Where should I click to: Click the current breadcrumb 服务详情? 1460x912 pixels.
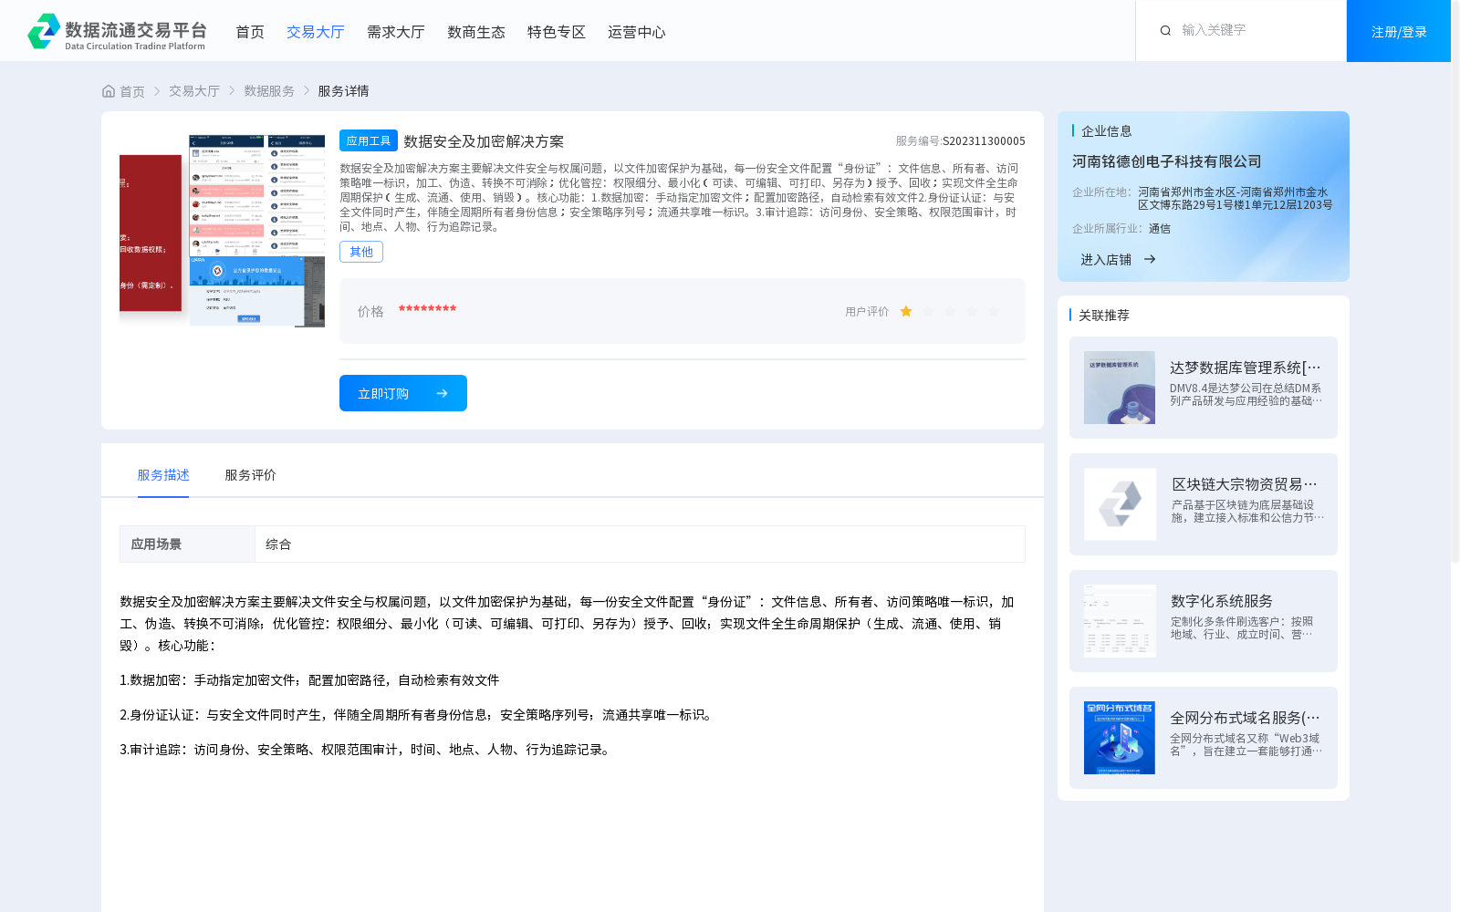point(343,91)
